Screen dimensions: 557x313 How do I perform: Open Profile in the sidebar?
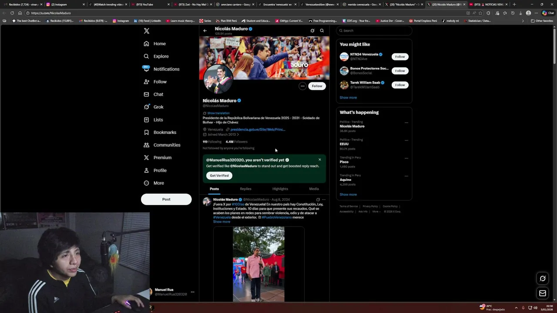(x=155, y=170)
